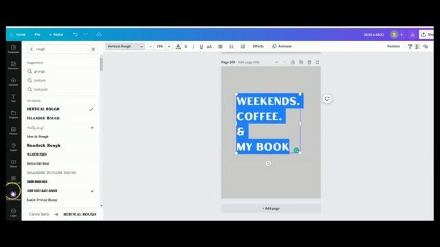Open the Hertical Rough font dropdown
Screen dimensions: 440x247
125,47
